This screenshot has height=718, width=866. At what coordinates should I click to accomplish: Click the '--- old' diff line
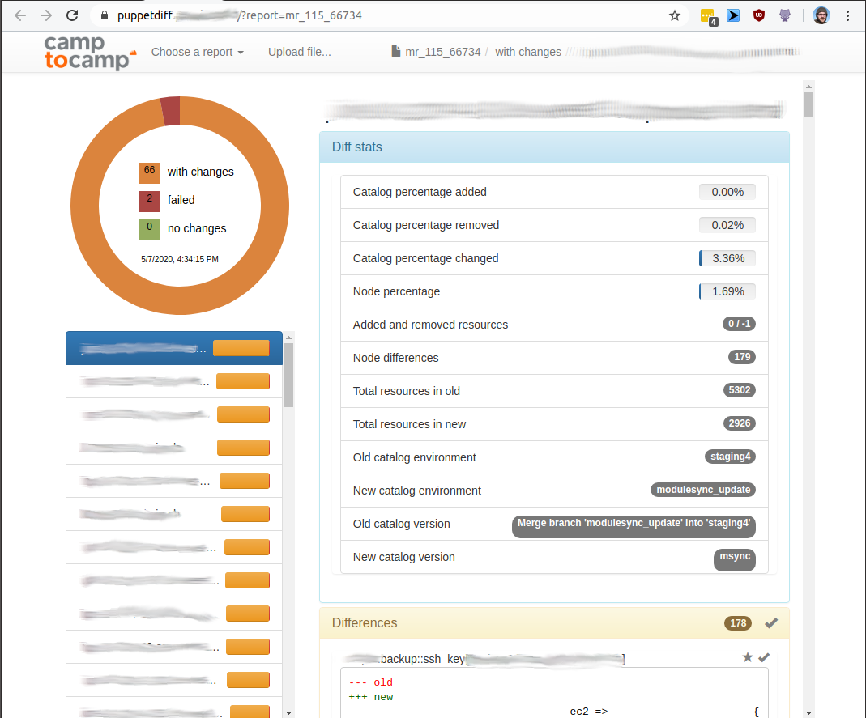pos(370,682)
